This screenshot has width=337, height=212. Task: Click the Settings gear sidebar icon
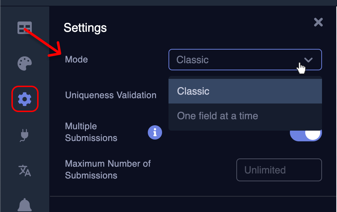point(25,99)
